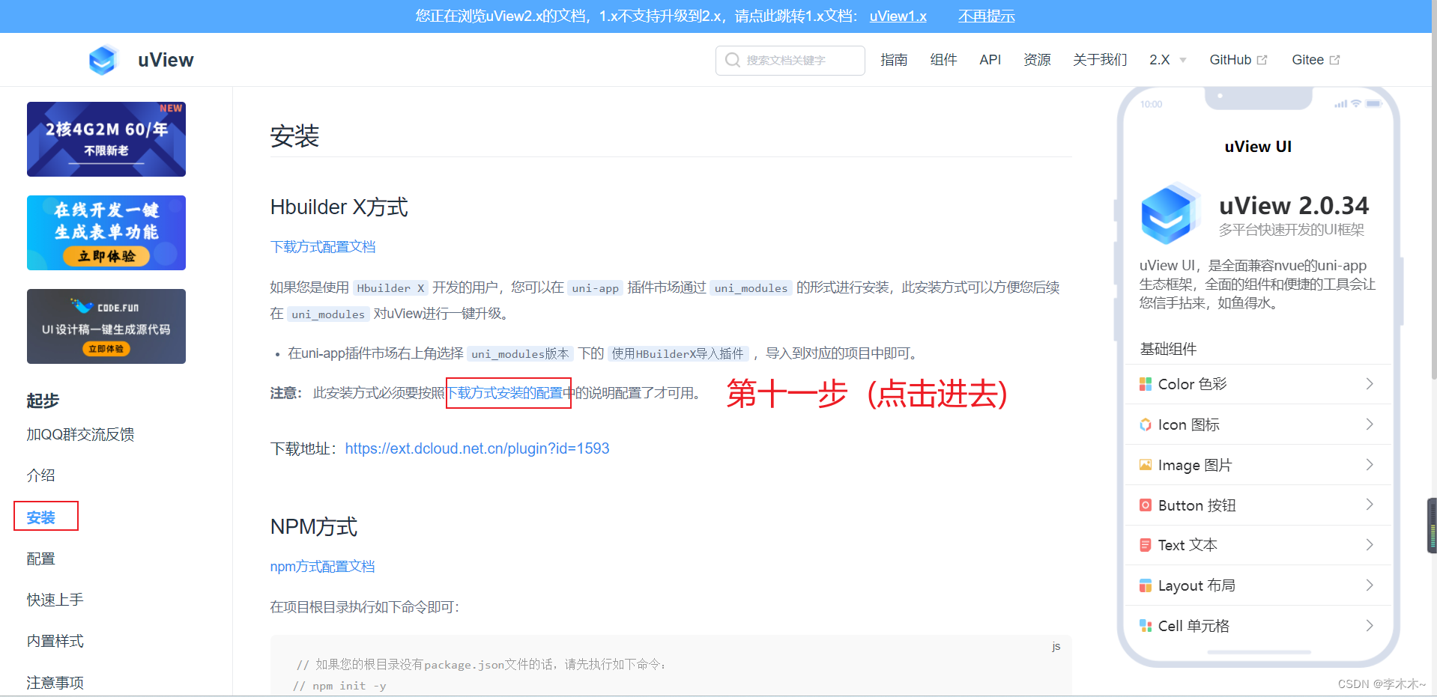Open the 2核4G2M 60/年 ad banner
Image resolution: width=1437 pixels, height=697 pixels.
tap(106, 139)
